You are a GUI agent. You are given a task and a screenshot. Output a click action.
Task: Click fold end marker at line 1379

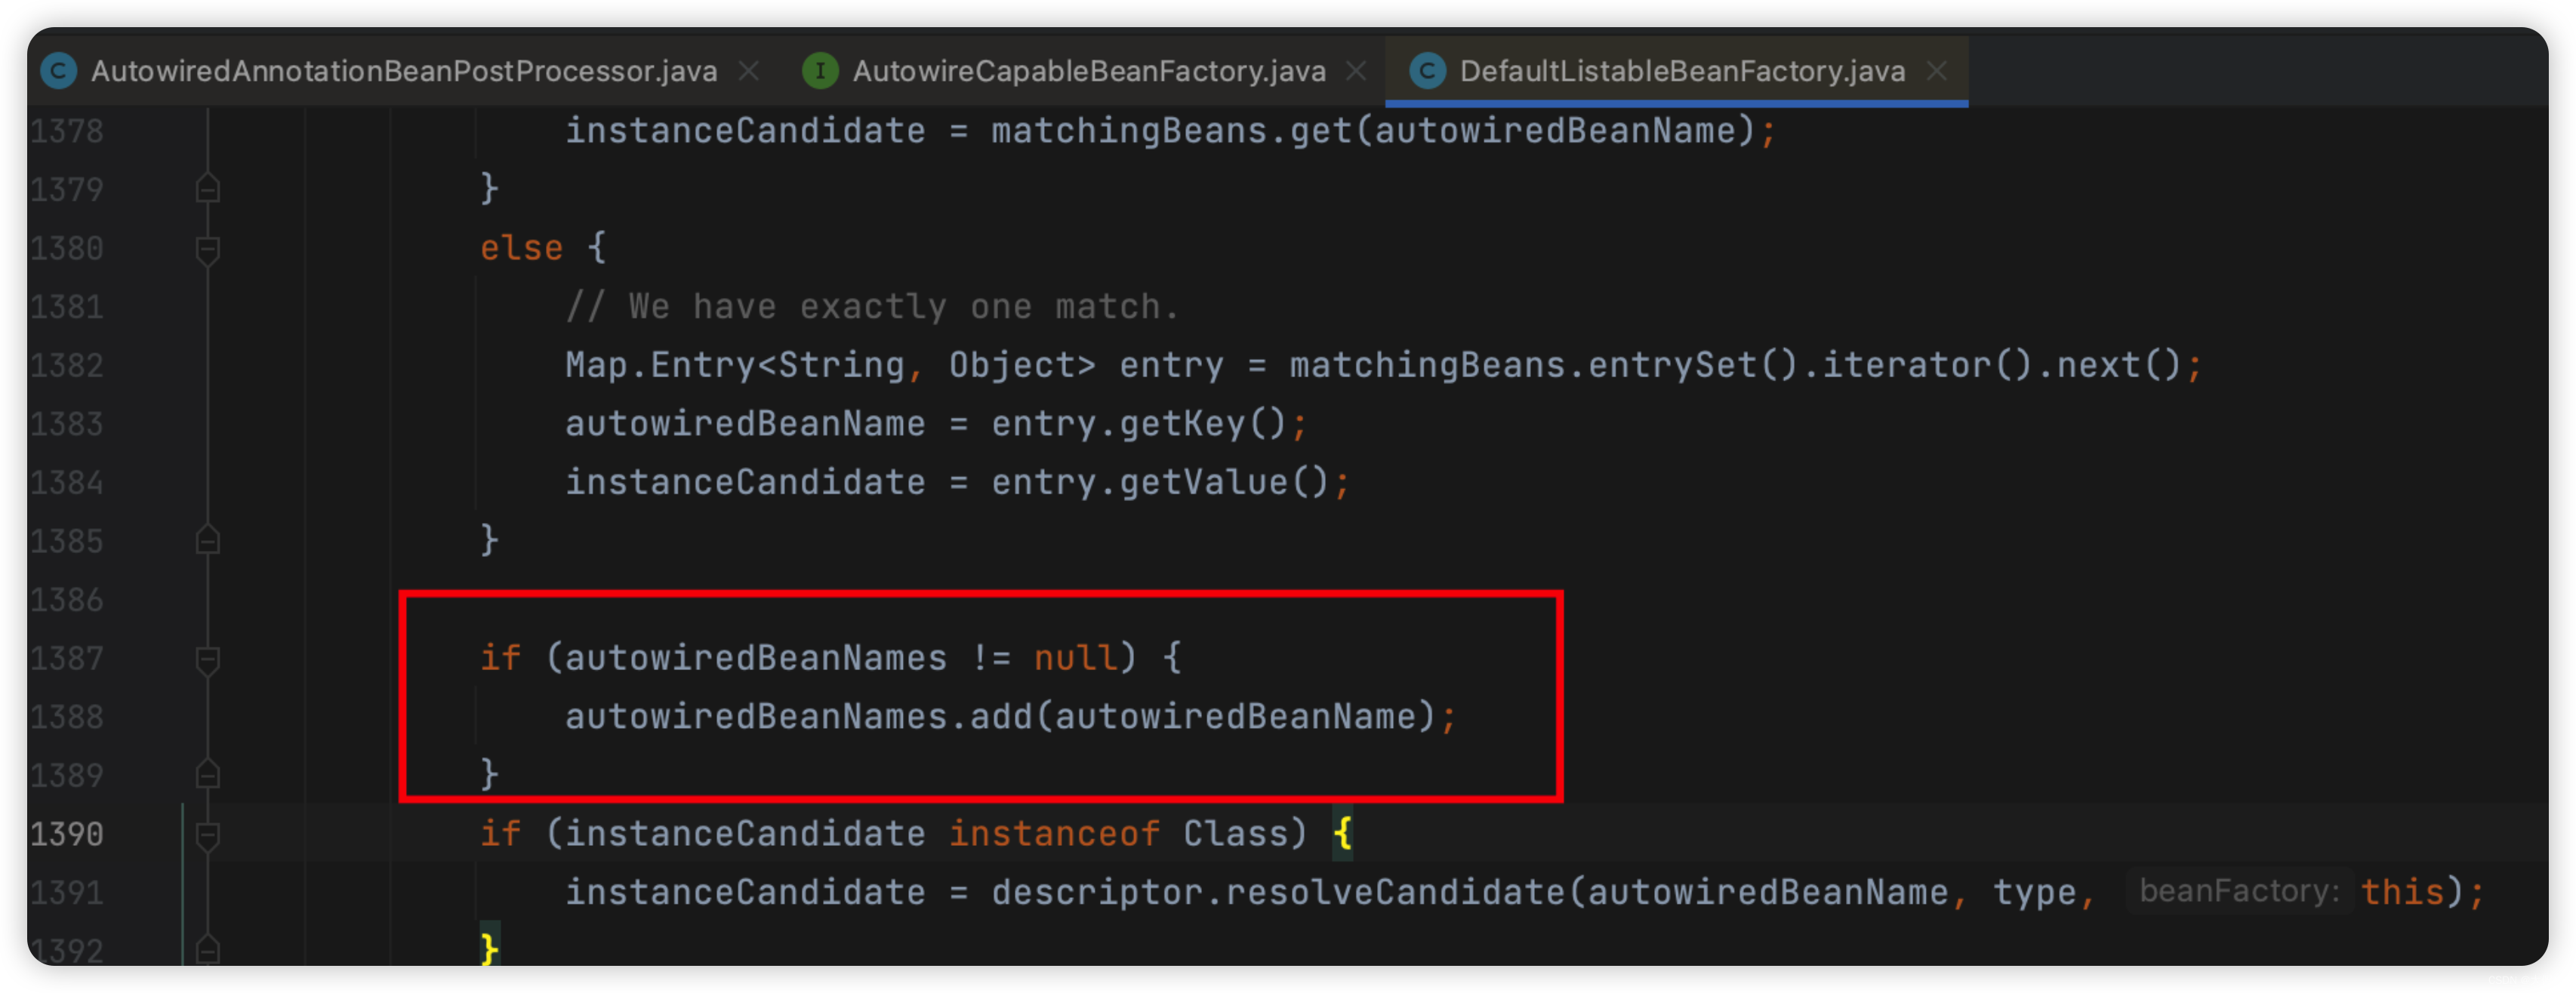point(208,189)
